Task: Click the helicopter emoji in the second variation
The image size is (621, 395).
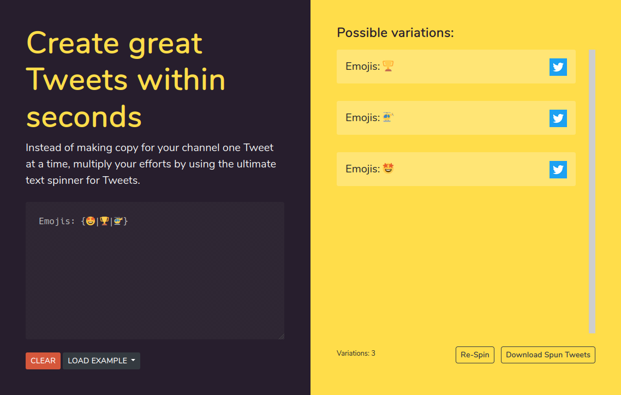Action: 387,117
